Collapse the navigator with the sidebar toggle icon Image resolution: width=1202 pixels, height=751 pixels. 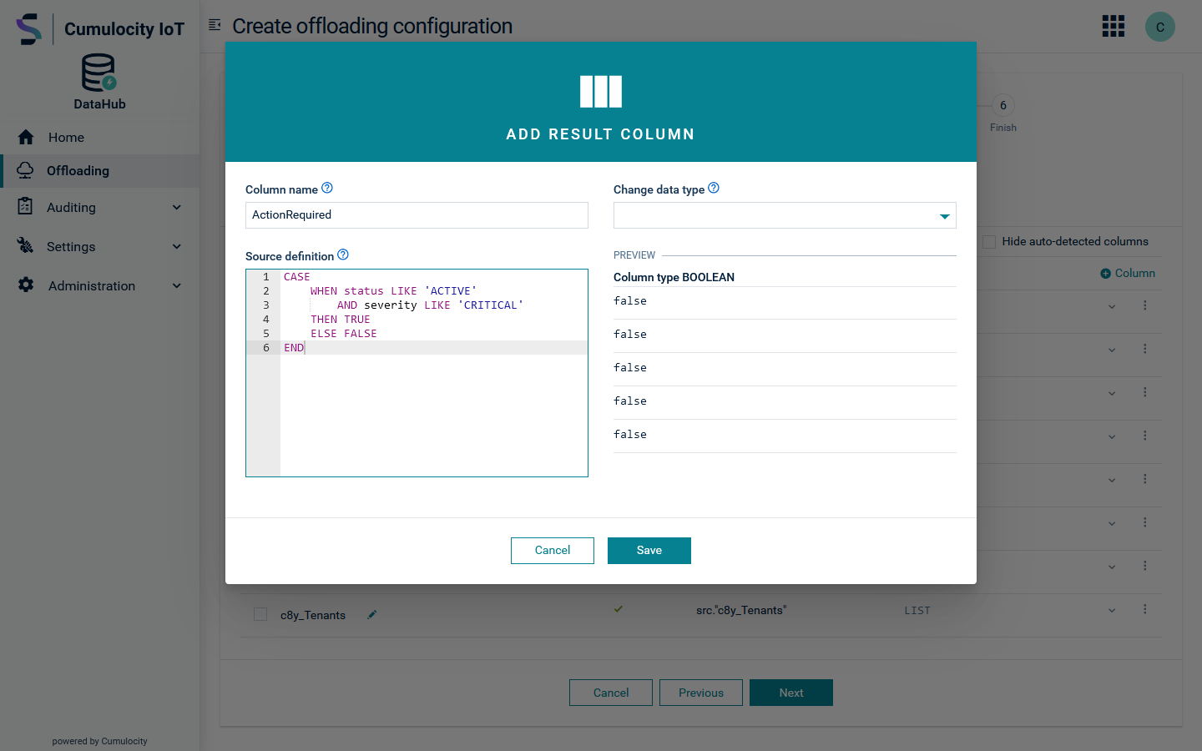[215, 25]
